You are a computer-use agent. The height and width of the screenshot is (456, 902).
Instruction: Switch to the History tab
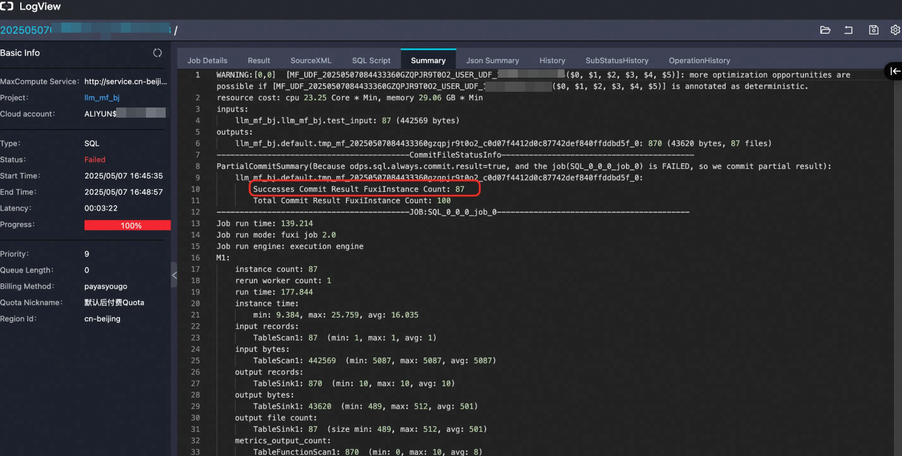click(552, 61)
